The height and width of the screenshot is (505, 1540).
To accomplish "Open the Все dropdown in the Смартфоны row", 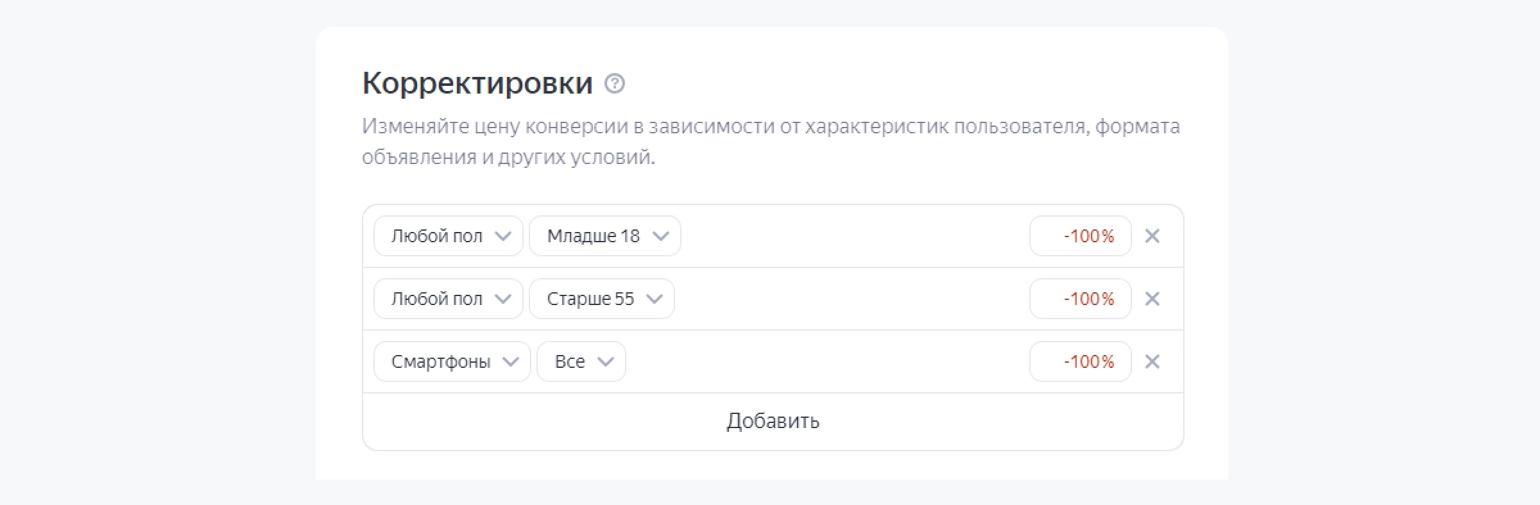I will pyautogui.click(x=581, y=361).
